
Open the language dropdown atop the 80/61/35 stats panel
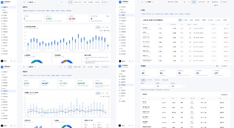225,66
